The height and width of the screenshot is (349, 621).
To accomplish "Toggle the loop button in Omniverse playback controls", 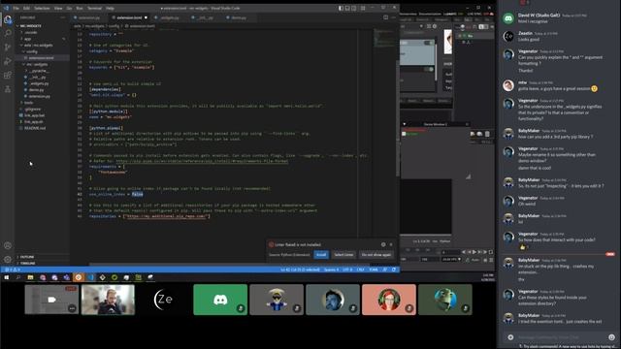I will pyautogui.click(x=491, y=252).
